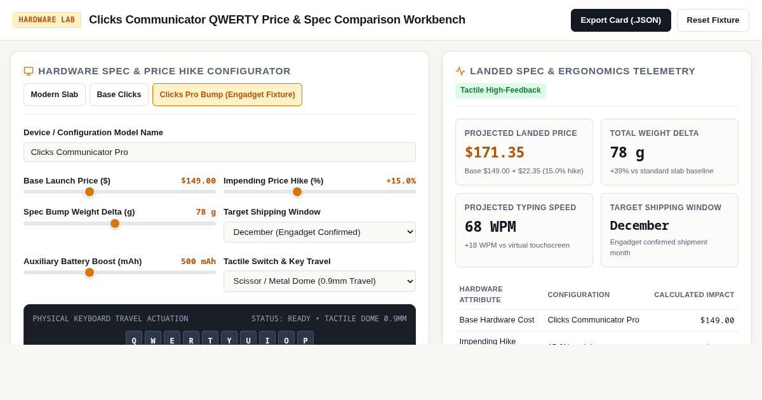Click the I key on keyboard preview
Viewport: 762px width, 400px height.
click(x=267, y=338)
